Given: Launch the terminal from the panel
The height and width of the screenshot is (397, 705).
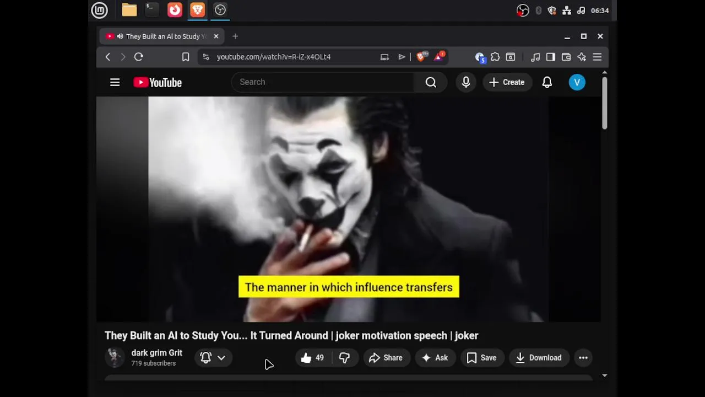Looking at the screenshot, I should (x=152, y=10).
